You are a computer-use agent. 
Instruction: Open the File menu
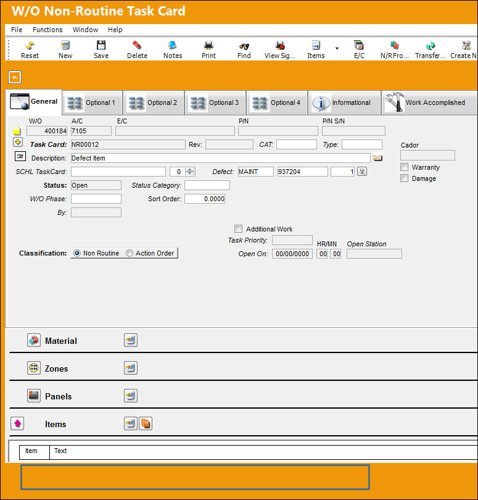[17, 30]
